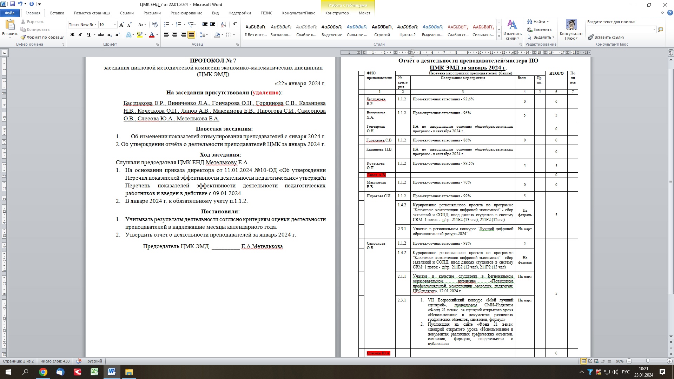The height and width of the screenshot is (379, 674).
Task: Switch to the Рецензирование tab
Action: (x=186, y=13)
